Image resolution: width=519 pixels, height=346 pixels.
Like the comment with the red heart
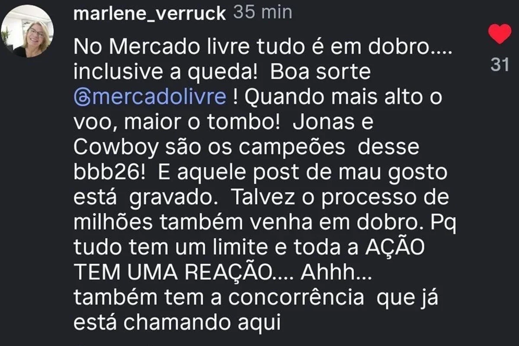pyautogui.click(x=500, y=34)
